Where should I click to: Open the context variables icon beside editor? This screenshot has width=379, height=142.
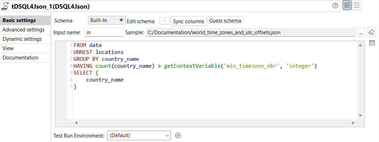tap(372, 43)
